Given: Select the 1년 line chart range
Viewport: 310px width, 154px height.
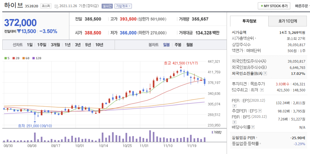Looking at the screenshot, I should 67,45.
